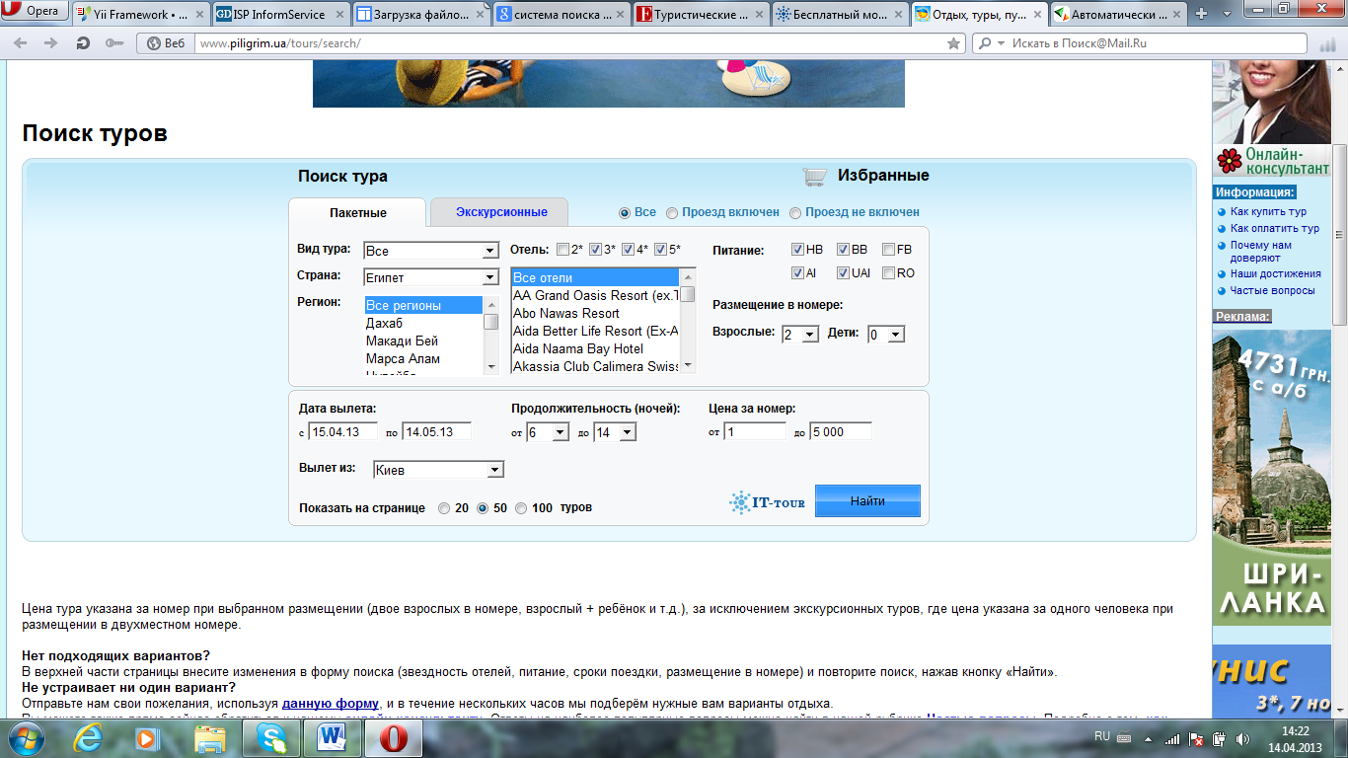The height and width of the screenshot is (758, 1348).
Task: Switch to Microsoft Word on taskbar
Action: pyautogui.click(x=333, y=737)
